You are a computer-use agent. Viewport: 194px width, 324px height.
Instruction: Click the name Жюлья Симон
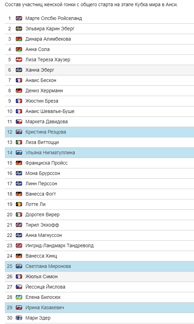(41, 276)
